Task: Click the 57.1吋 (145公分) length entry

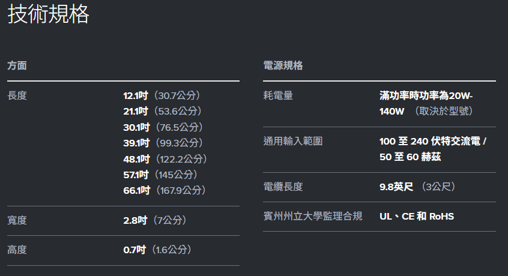Action: [x=160, y=175]
